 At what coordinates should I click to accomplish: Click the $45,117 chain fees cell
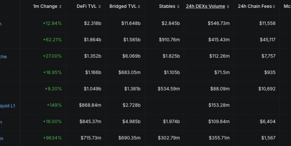[267, 39]
